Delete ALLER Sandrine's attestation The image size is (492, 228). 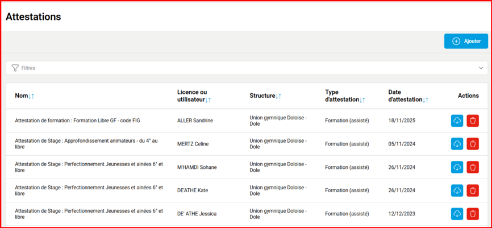click(x=473, y=121)
